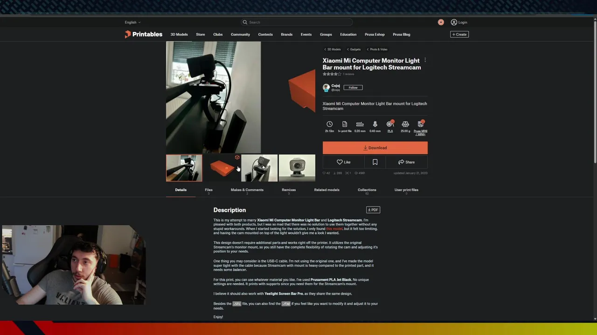Open the Photo & Video breadcrumb
This screenshot has height=335, width=597.
pyautogui.click(x=377, y=49)
